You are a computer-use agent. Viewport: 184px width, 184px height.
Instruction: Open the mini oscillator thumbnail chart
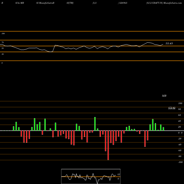pyautogui.click(x=91, y=176)
